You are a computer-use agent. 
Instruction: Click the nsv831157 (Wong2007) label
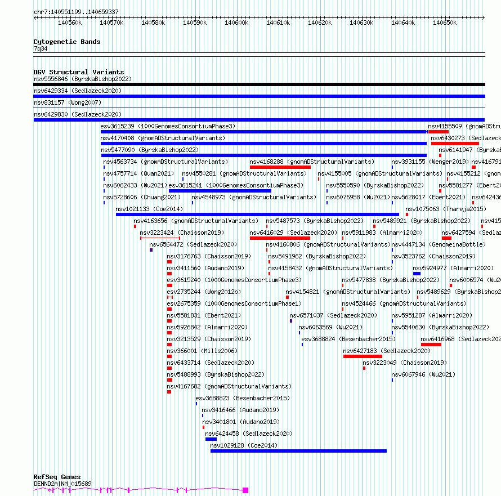(x=68, y=102)
